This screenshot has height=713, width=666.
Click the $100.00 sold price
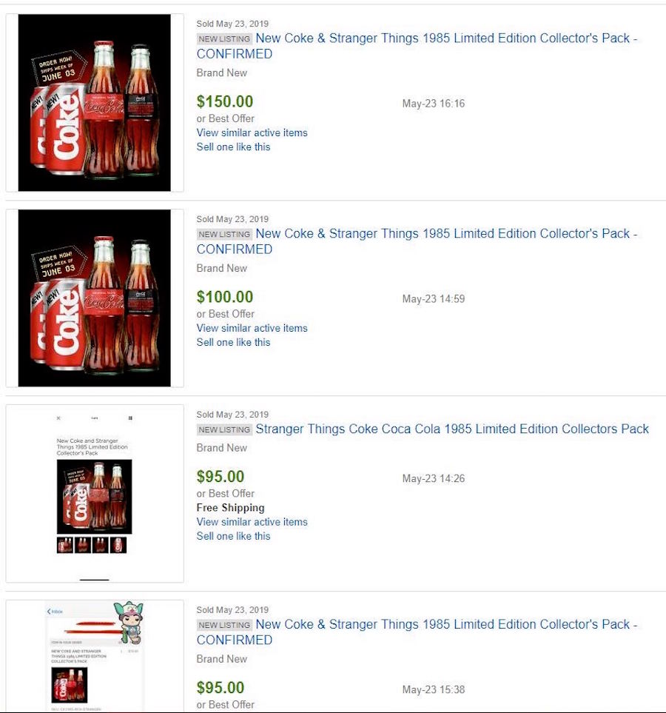(x=225, y=298)
